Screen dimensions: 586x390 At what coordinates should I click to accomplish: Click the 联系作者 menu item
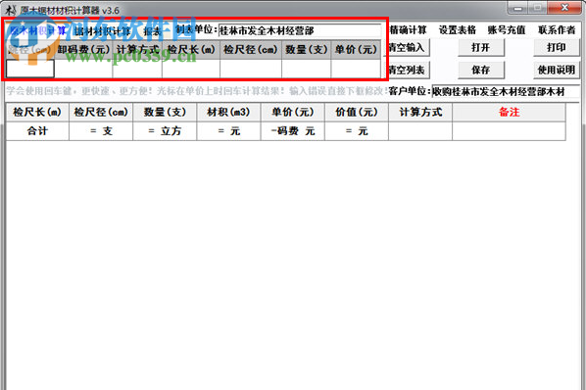557,29
